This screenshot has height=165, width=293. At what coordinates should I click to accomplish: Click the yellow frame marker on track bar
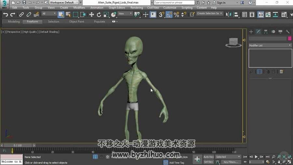tap(12, 151)
